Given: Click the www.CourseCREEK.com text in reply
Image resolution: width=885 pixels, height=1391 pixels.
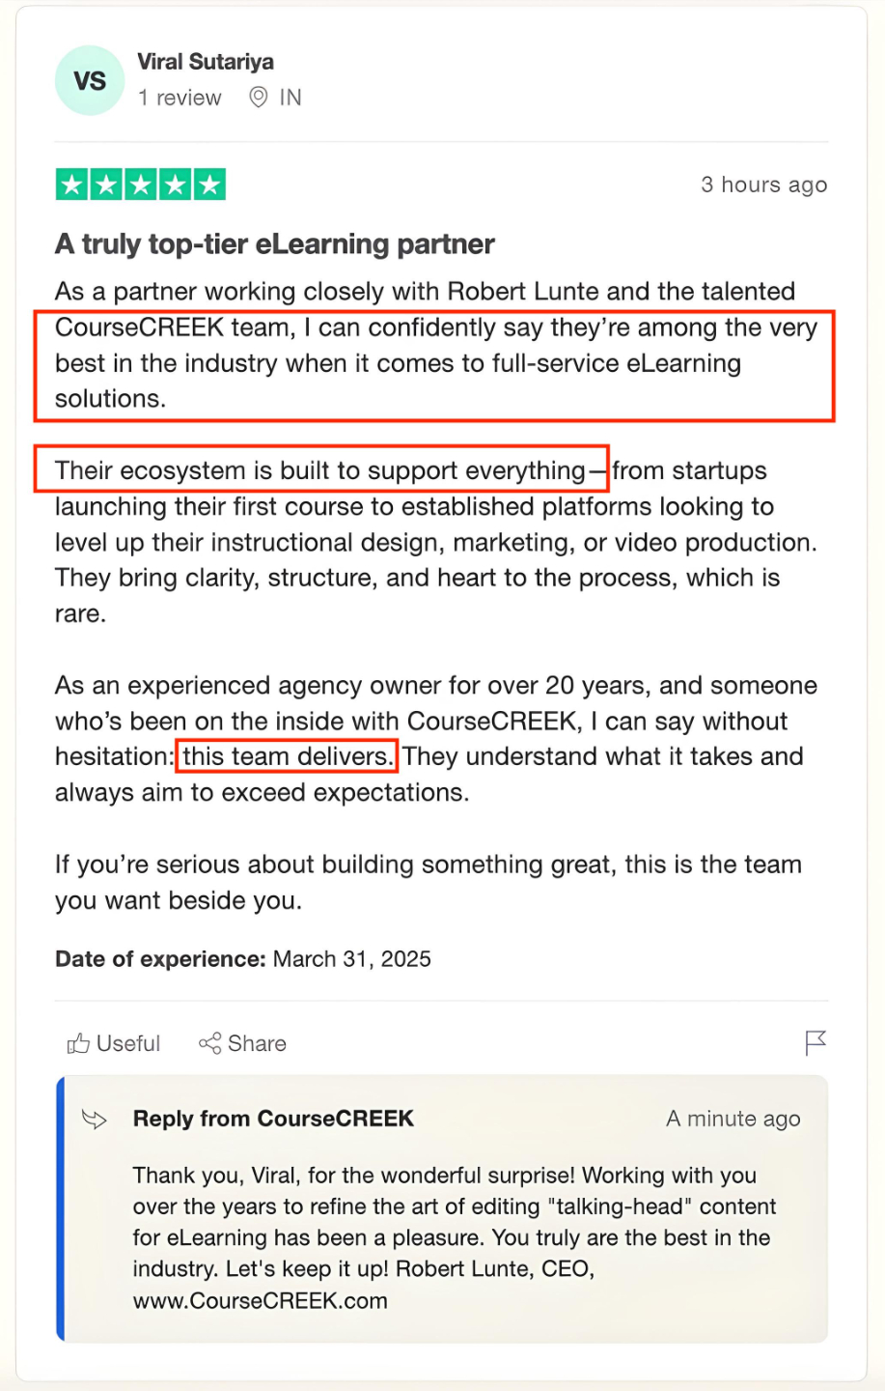Looking at the screenshot, I should coord(261,1300).
